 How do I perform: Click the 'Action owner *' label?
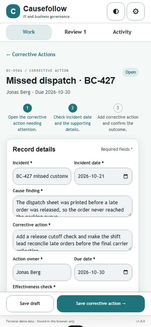(x=28, y=259)
